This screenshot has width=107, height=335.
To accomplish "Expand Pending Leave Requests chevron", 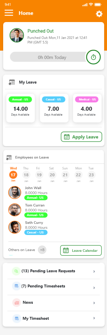I will pyautogui.click(x=94, y=272).
